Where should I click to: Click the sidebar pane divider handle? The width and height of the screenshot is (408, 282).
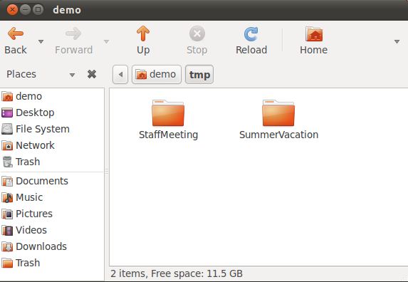point(106,171)
